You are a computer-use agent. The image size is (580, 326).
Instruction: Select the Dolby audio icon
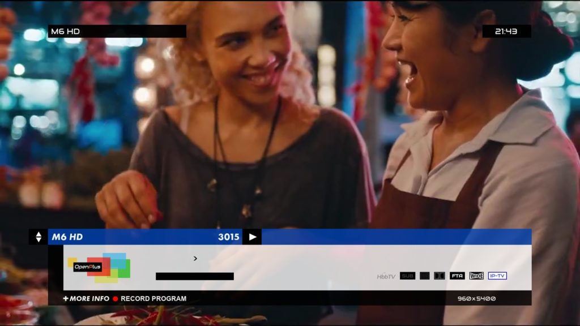(x=440, y=276)
